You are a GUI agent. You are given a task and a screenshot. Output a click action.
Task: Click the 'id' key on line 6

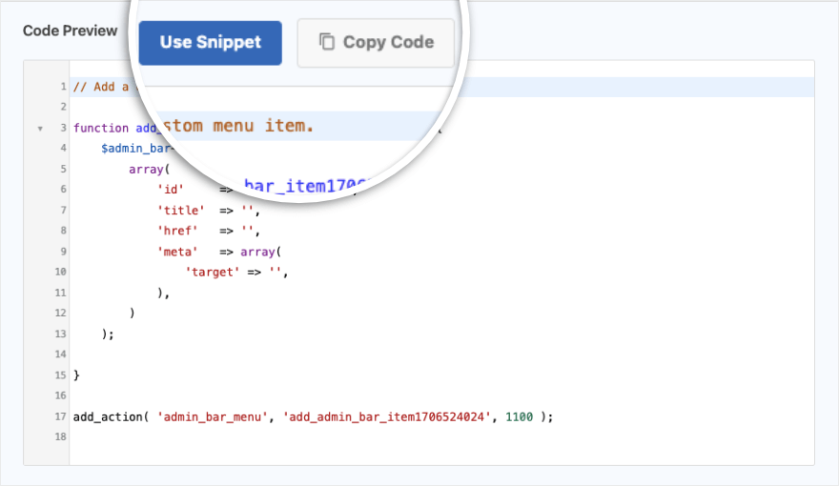pyautogui.click(x=171, y=190)
